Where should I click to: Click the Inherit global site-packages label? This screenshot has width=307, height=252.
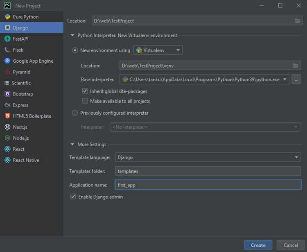tap(118, 91)
